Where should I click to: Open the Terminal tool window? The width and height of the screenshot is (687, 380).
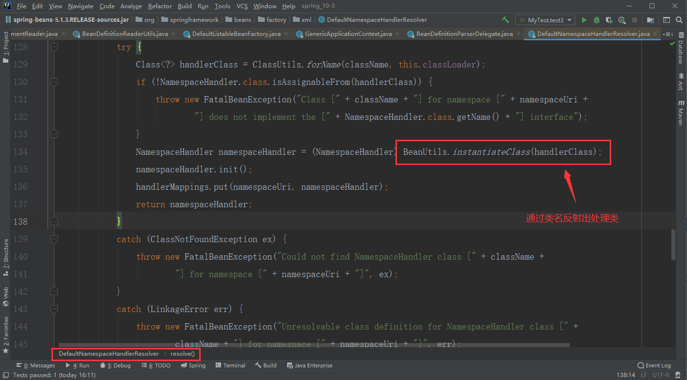point(231,365)
